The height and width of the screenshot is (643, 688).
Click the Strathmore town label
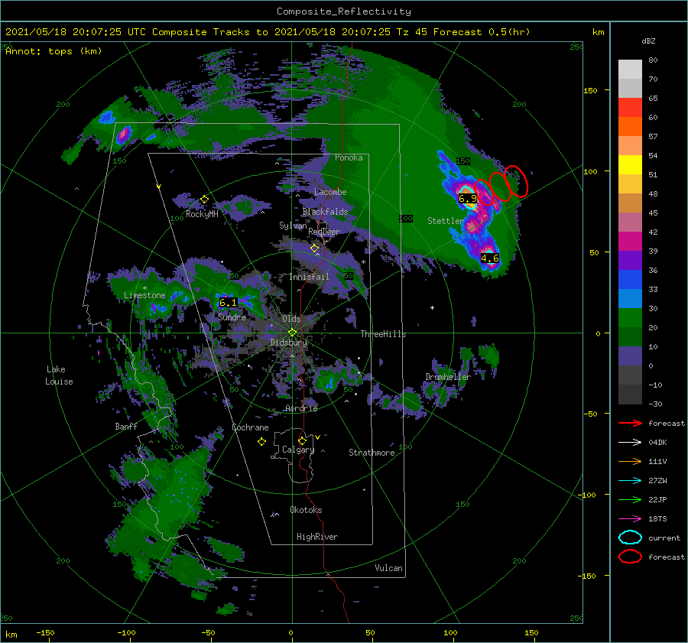pyautogui.click(x=372, y=453)
